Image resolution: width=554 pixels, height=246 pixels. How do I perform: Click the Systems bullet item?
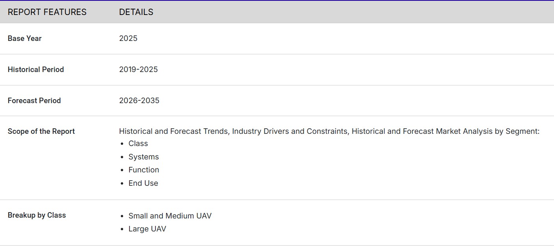(144, 157)
